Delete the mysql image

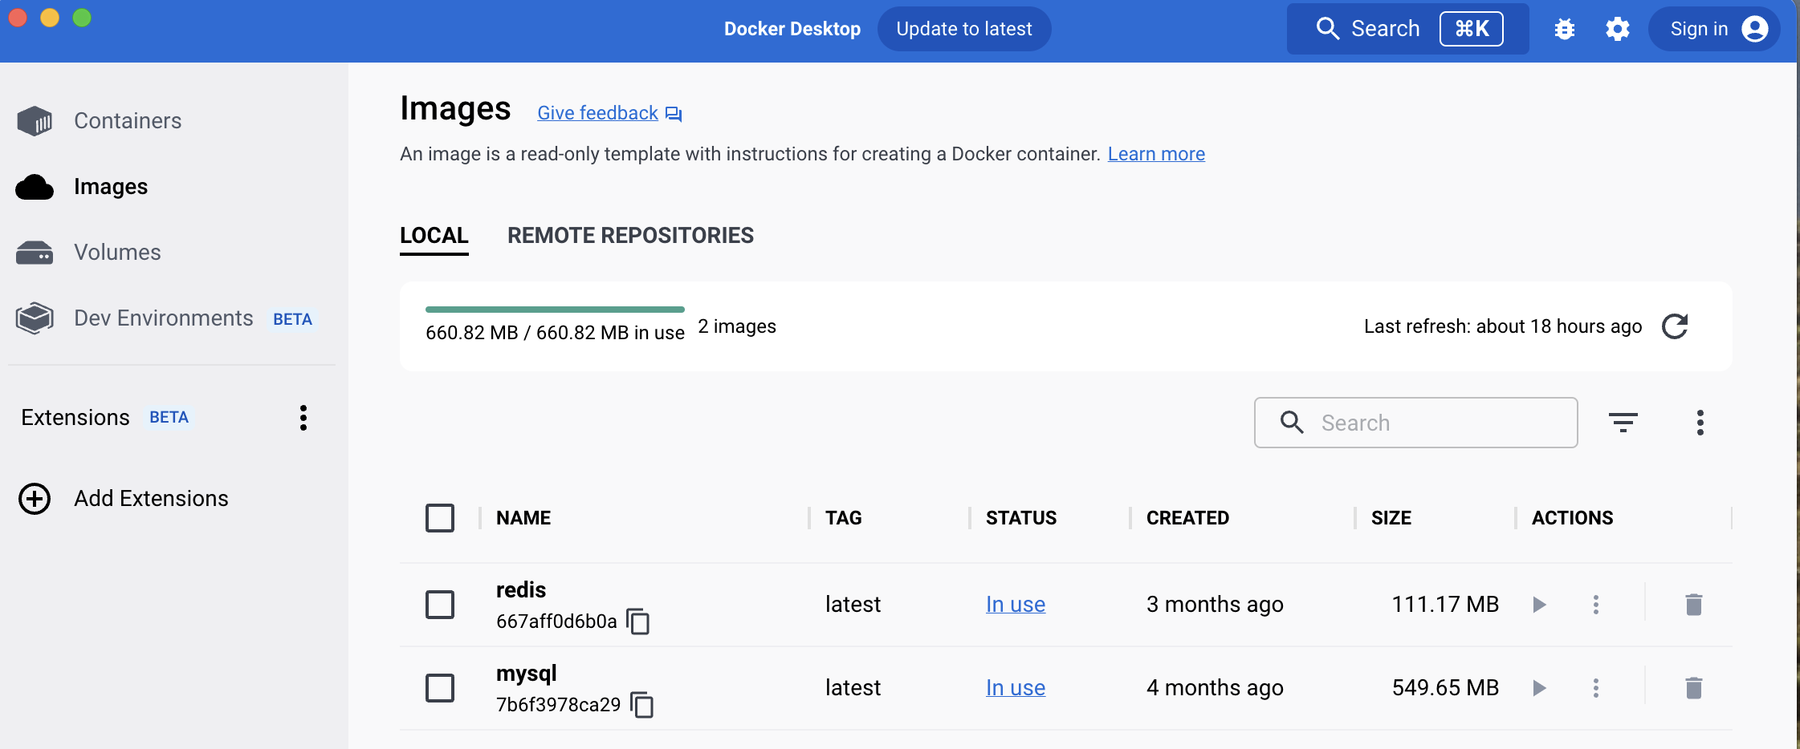pyautogui.click(x=1694, y=688)
